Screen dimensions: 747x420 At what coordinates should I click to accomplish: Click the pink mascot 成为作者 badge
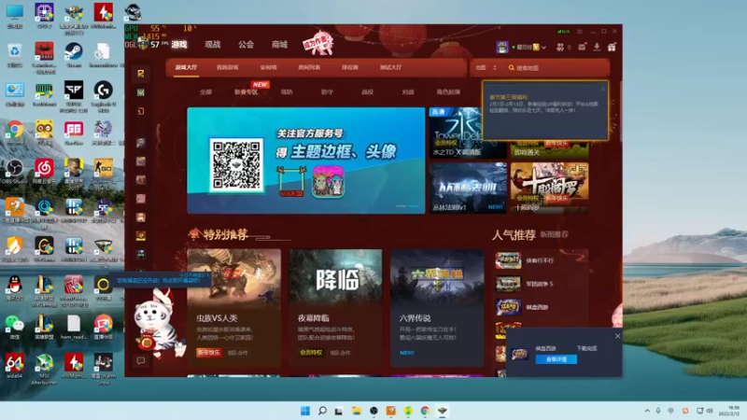(317, 44)
